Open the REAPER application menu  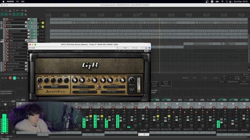pos(11,2)
